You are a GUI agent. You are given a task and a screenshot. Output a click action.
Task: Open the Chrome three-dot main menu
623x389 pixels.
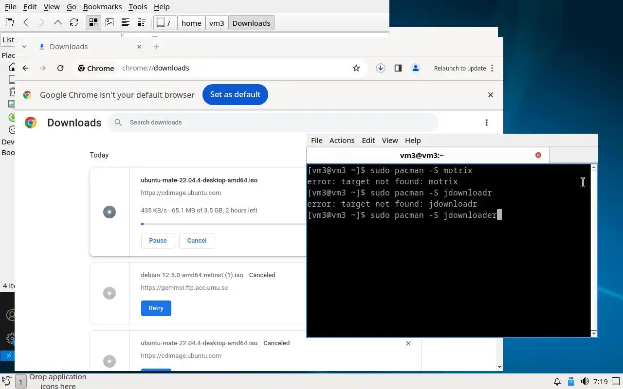point(492,68)
